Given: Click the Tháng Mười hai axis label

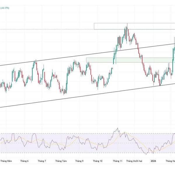Looking at the screenshot, I should [134, 161].
